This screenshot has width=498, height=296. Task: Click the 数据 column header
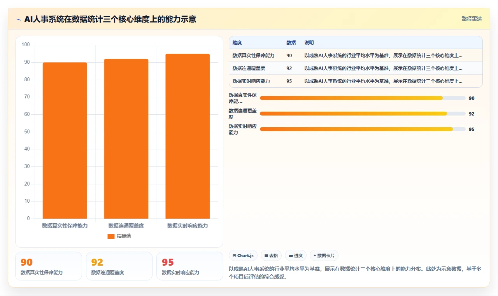tap(291, 43)
